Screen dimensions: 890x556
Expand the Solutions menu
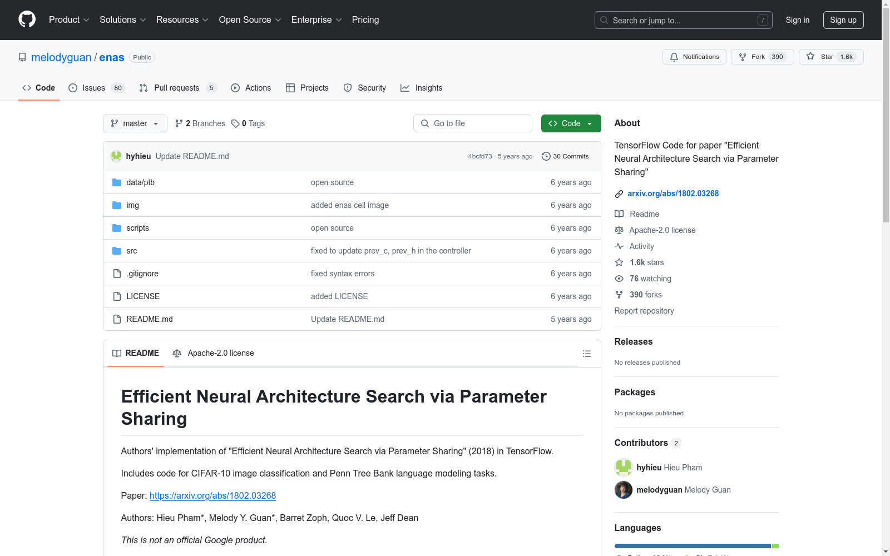pyautogui.click(x=123, y=19)
